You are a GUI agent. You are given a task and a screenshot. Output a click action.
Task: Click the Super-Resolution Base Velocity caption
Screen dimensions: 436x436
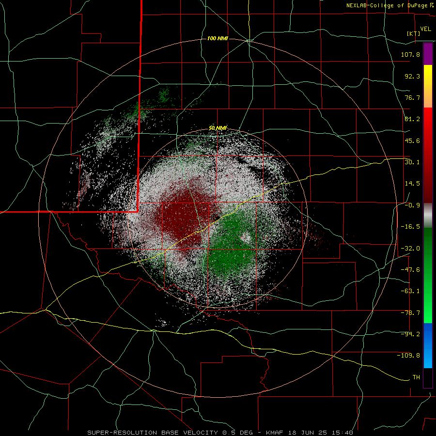(220, 433)
